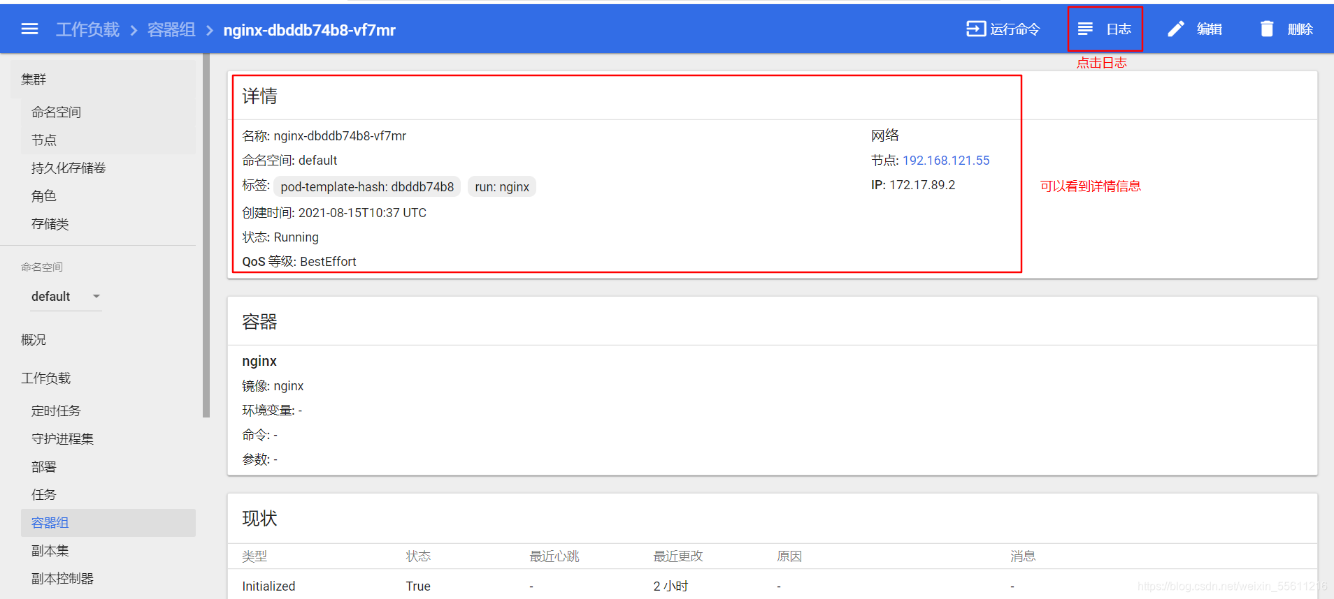Open 命名空间 under cluster
Screen dimensions: 1334x599
click(x=56, y=112)
